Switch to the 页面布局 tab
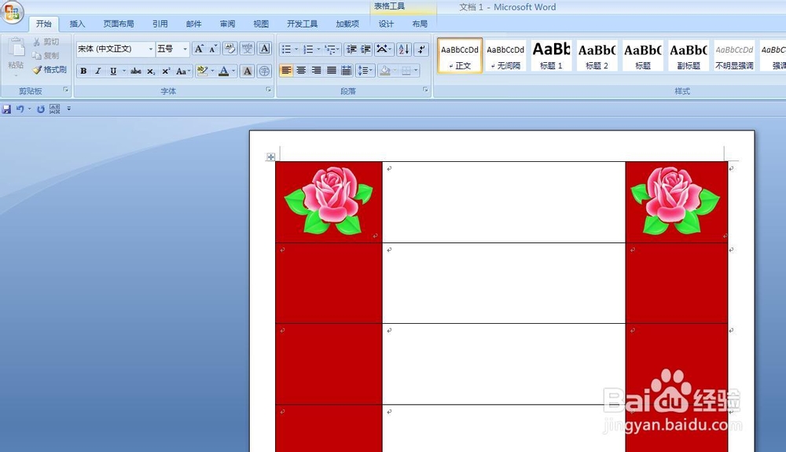Viewport: 786px width, 452px height. 119,24
